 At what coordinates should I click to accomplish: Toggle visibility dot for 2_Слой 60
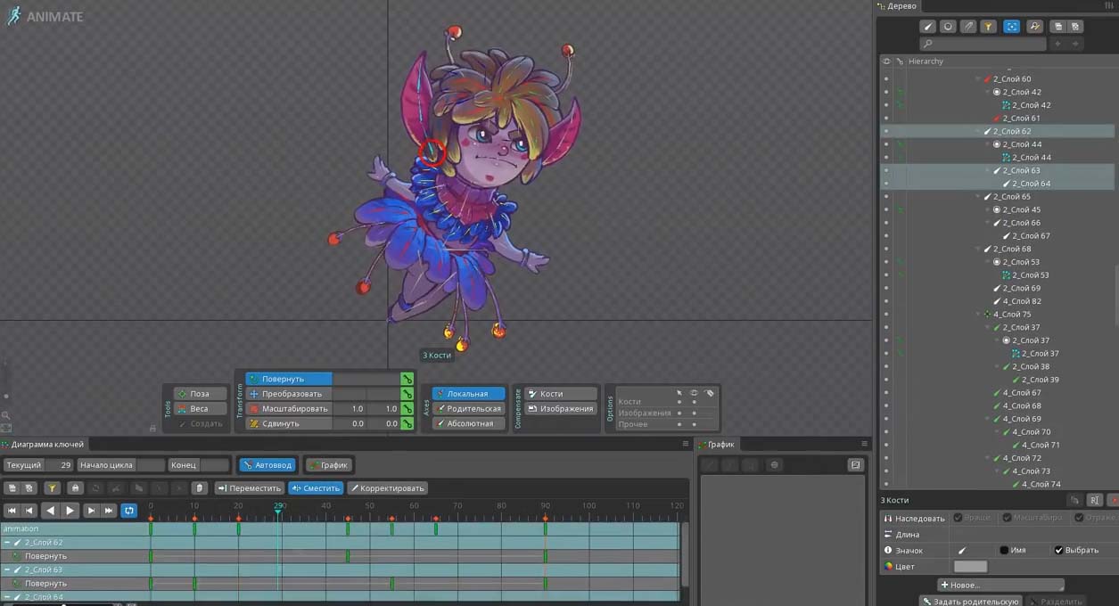886,79
